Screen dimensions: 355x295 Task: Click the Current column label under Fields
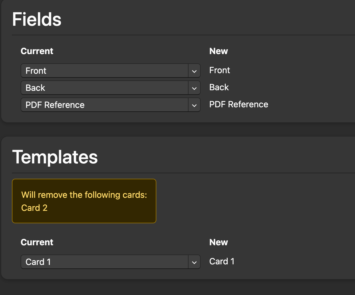tap(37, 51)
